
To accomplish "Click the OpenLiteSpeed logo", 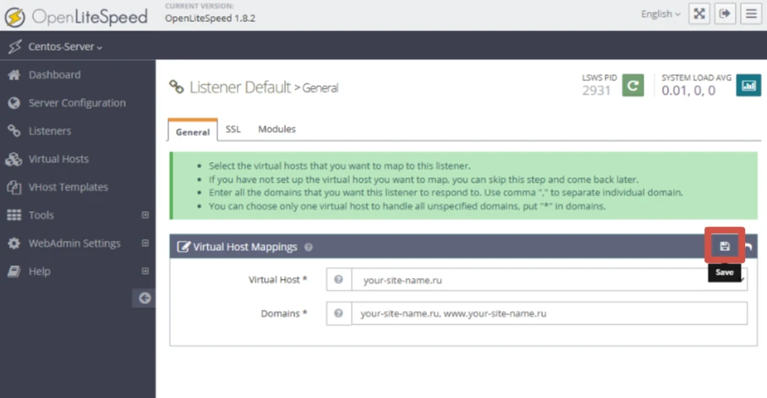I will click(x=76, y=17).
